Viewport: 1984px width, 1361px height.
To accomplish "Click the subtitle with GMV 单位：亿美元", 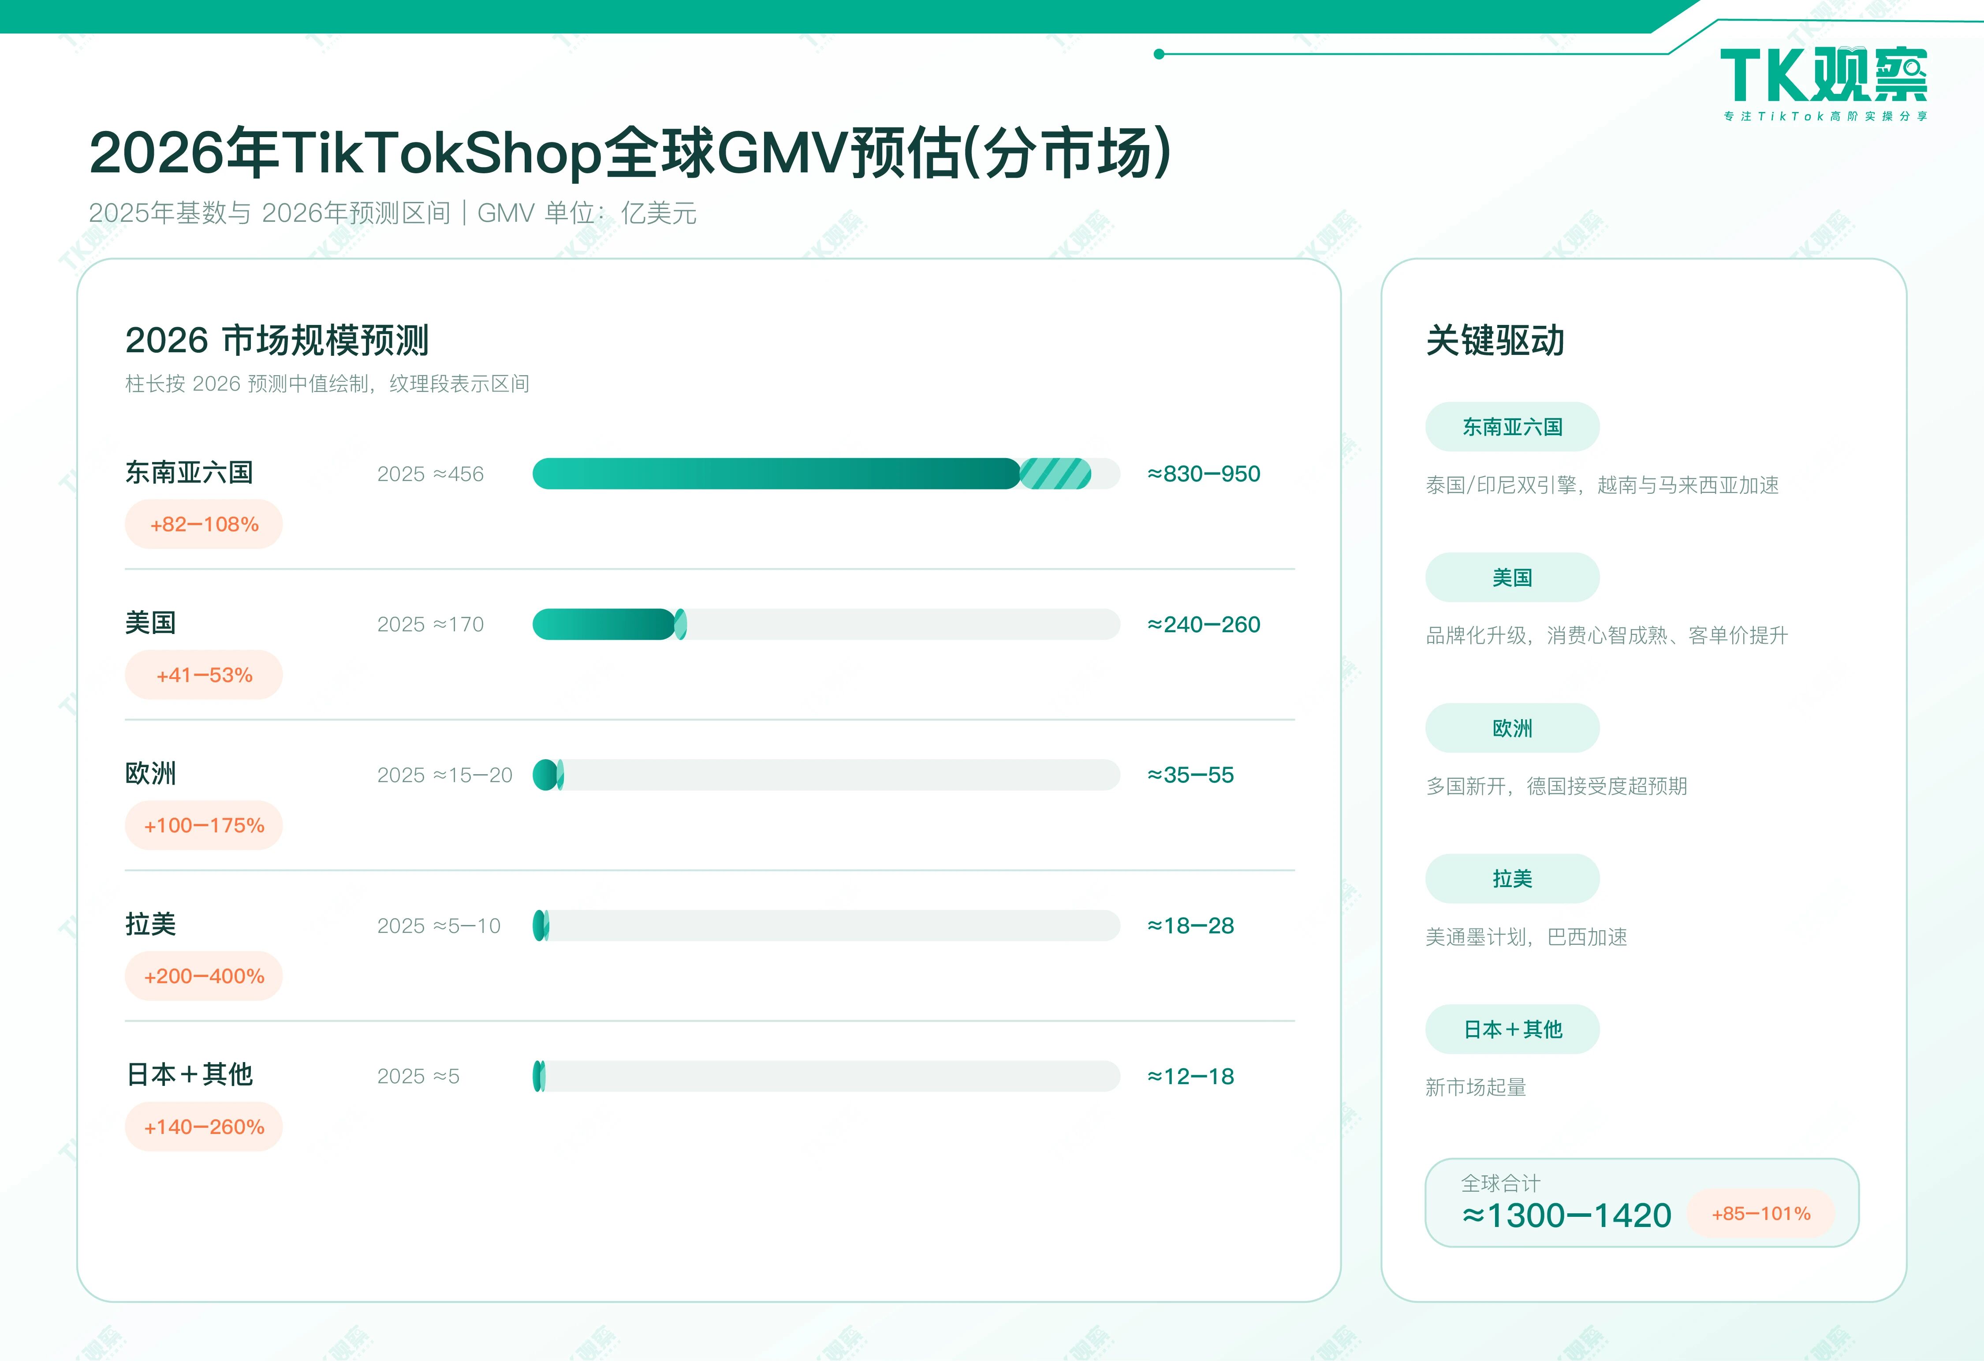I will tap(393, 213).
